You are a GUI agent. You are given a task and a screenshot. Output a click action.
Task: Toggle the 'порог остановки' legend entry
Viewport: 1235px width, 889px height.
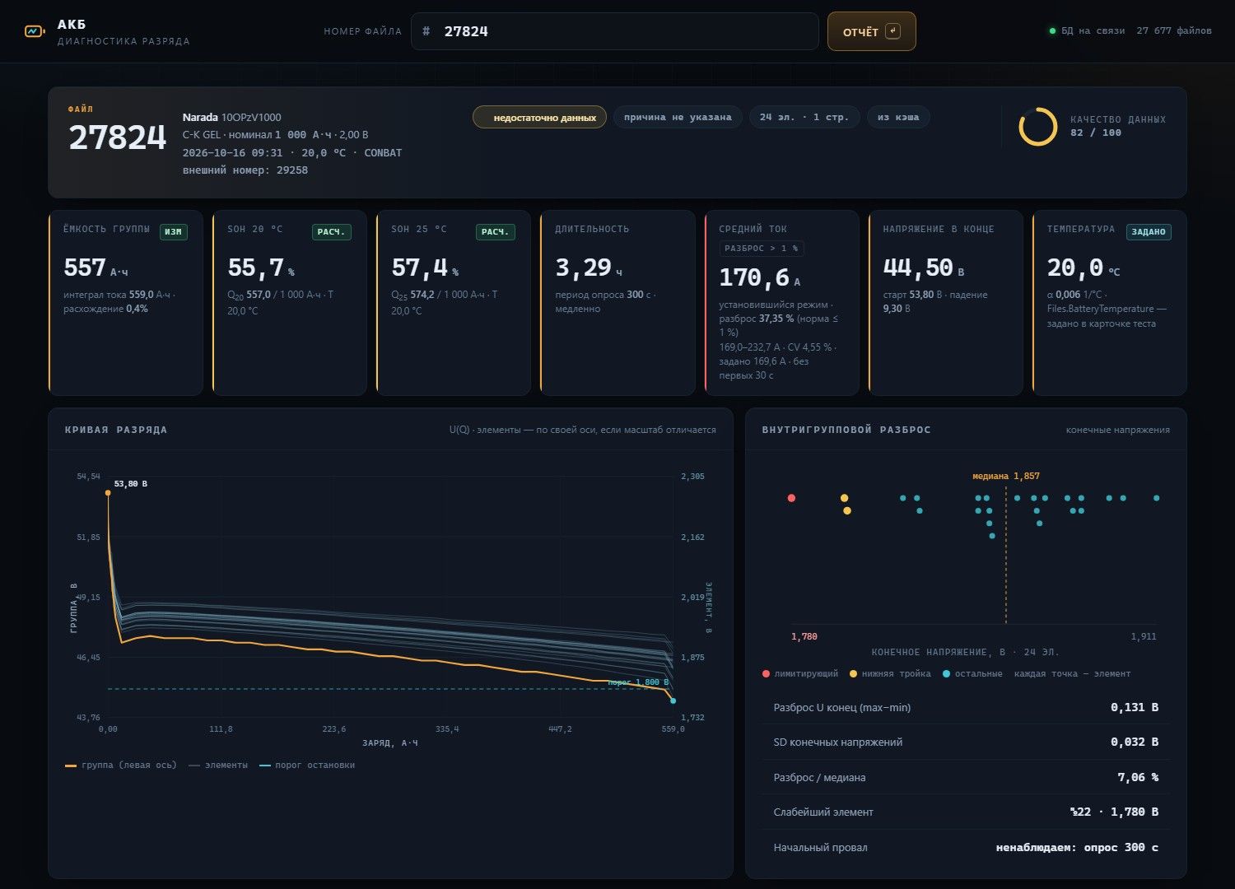[x=307, y=766]
